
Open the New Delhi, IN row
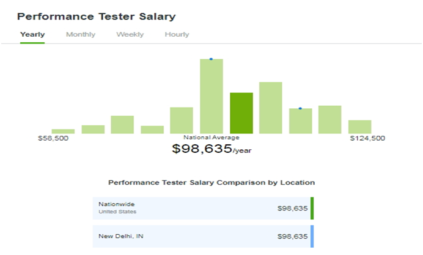tap(203, 237)
